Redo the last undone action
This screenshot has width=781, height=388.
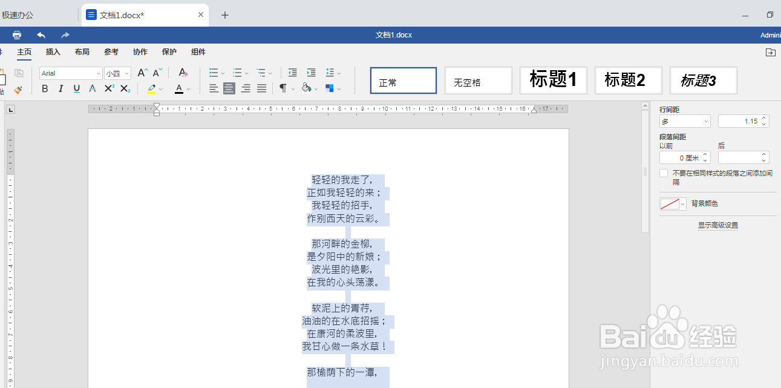coord(65,35)
